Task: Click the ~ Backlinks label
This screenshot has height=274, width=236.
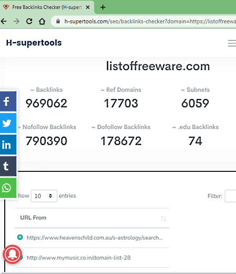Action: click(x=47, y=90)
